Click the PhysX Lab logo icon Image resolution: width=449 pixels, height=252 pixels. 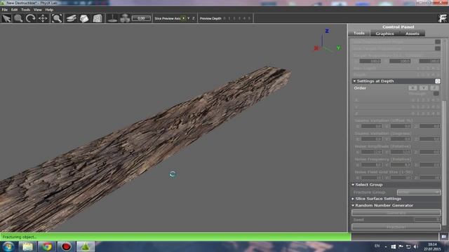pyautogui.click(x=443, y=18)
